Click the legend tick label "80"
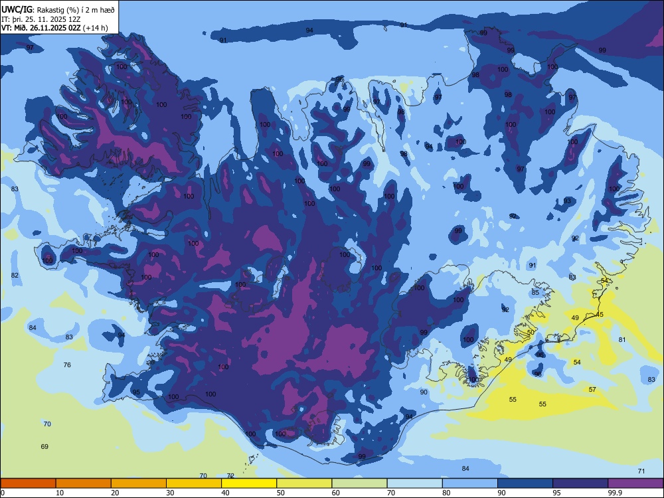Viewport: 664px width, 498px height. click(x=446, y=493)
